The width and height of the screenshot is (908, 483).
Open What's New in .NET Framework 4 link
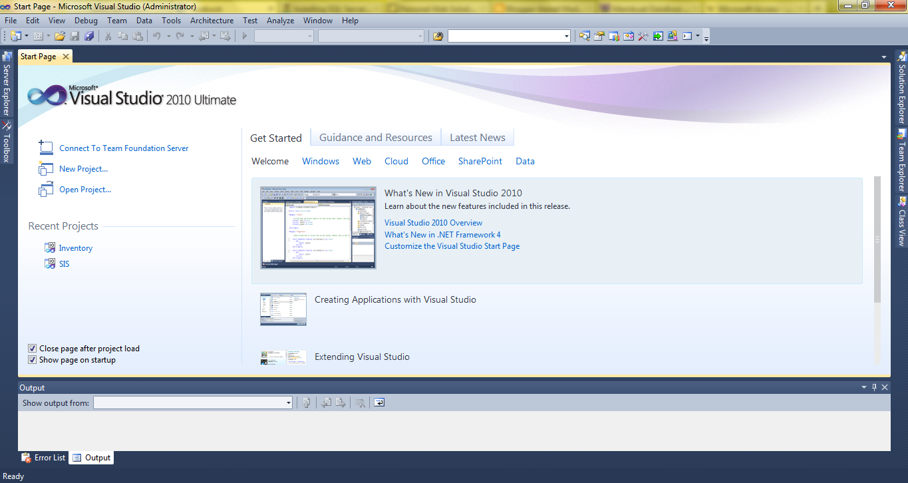point(442,235)
